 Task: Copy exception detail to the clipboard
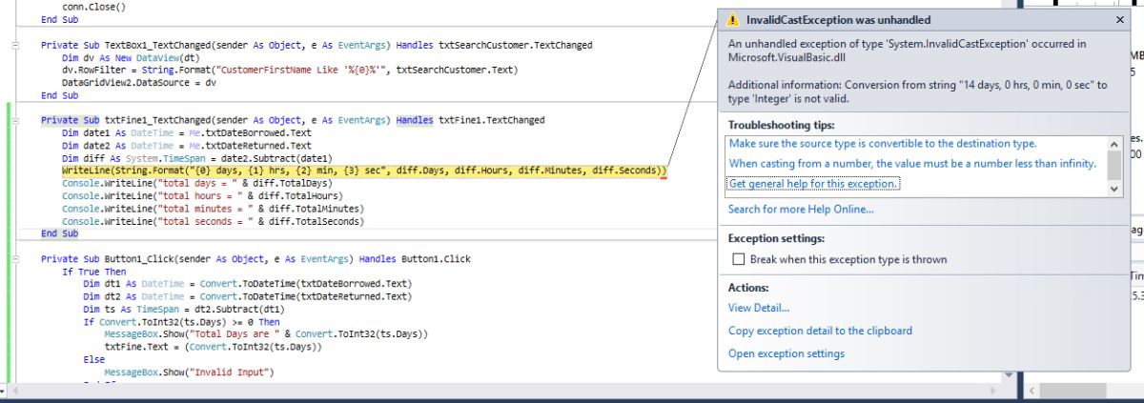[x=820, y=331]
